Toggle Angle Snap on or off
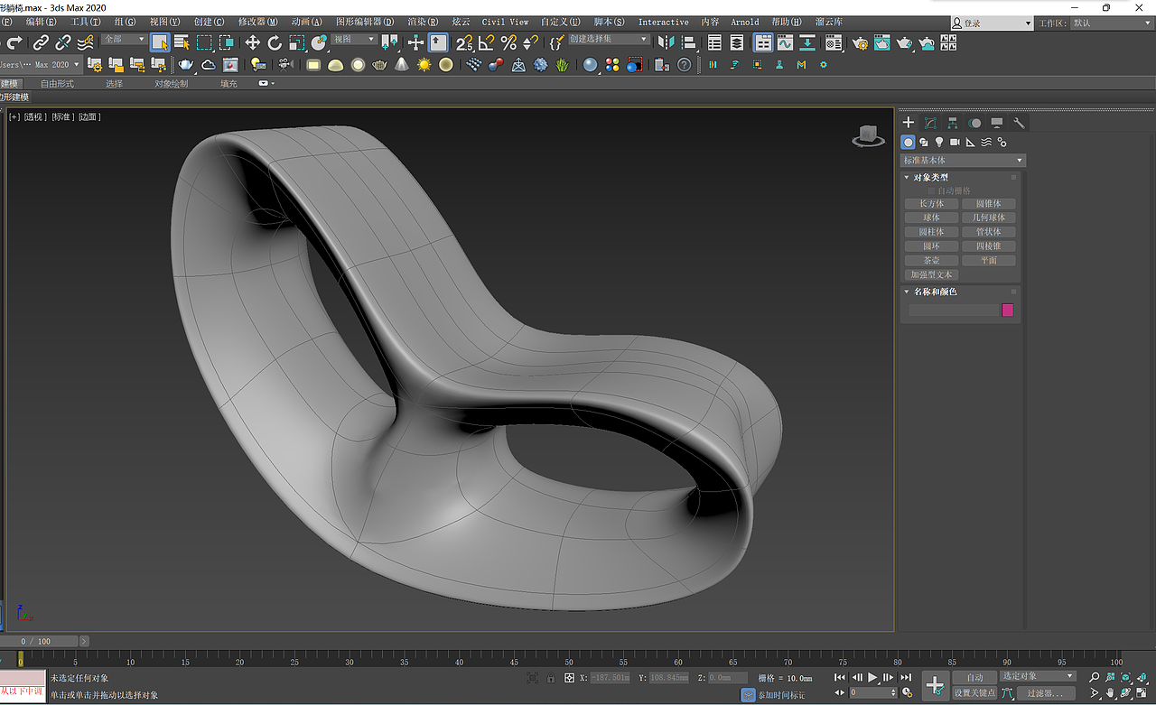The image size is (1156, 705). (487, 42)
